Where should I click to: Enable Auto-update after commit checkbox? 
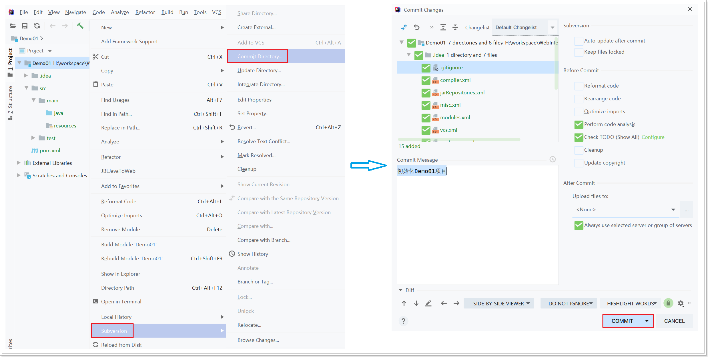579,41
